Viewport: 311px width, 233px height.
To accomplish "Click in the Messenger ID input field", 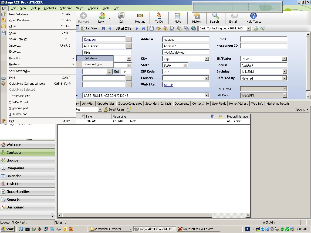I will pyautogui.click(x=263, y=46).
